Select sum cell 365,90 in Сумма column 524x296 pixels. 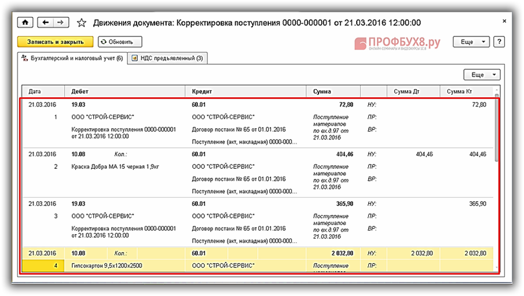click(x=345, y=203)
